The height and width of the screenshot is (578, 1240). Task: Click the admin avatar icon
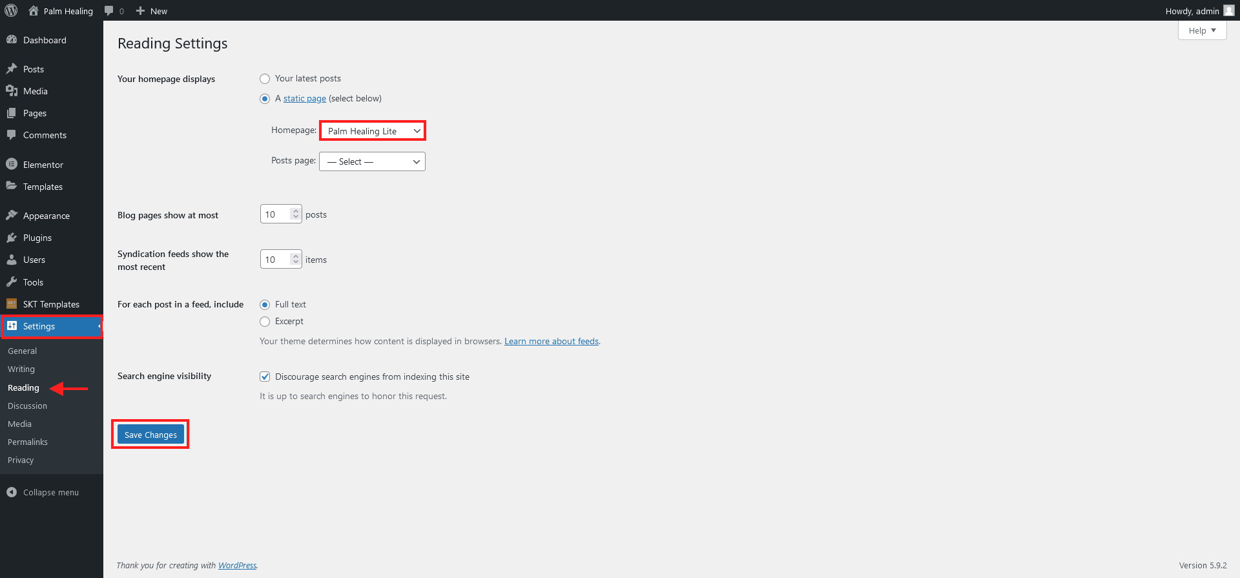pos(1229,10)
